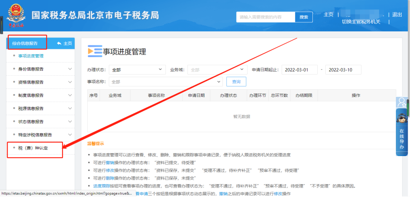Screen dimensions: 410x197
Task: Click the 查询 button
Action: [236, 82]
